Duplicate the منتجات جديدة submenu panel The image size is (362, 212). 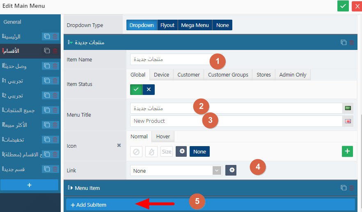344,42
